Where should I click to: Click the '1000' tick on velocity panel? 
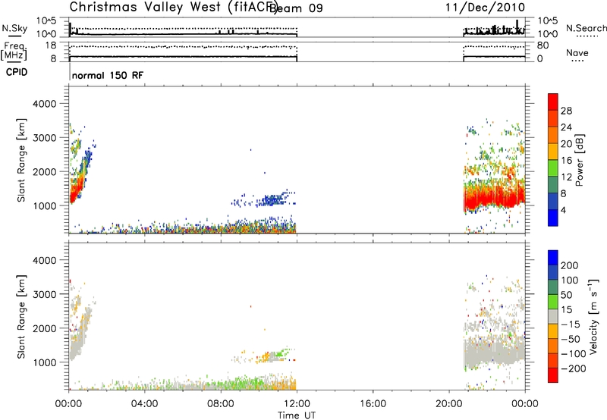click(x=45, y=362)
